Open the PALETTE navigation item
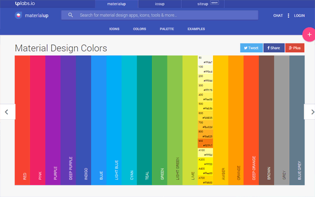The width and height of the screenshot is (315, 197). [167, 29]
